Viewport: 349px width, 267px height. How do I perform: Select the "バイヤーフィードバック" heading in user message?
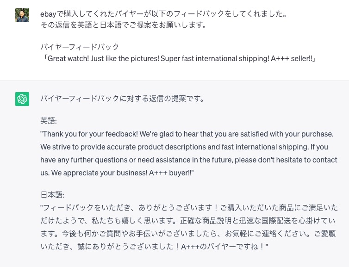[x=80, y=47]
